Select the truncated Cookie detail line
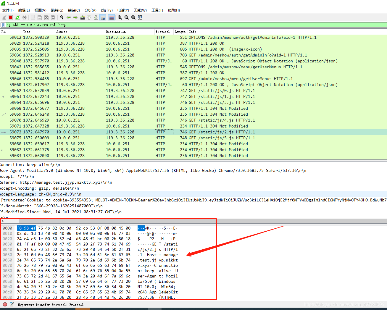The height and width of the screenshot is (310, 387). pos(193,200)
